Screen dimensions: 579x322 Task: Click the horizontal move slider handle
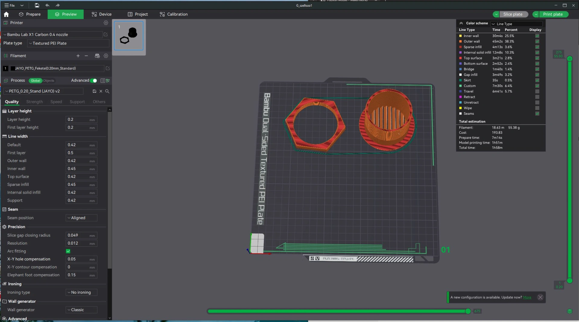(x=468, y=311)
